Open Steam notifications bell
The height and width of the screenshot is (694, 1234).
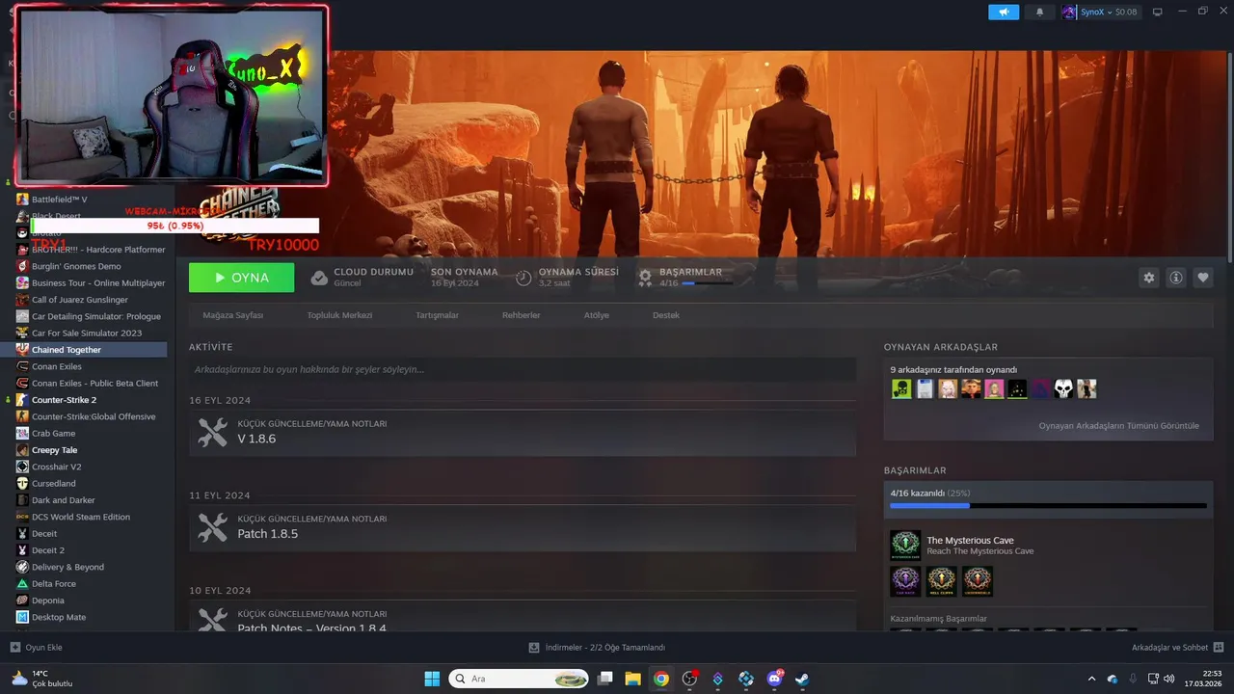(x=1039, y=13)
